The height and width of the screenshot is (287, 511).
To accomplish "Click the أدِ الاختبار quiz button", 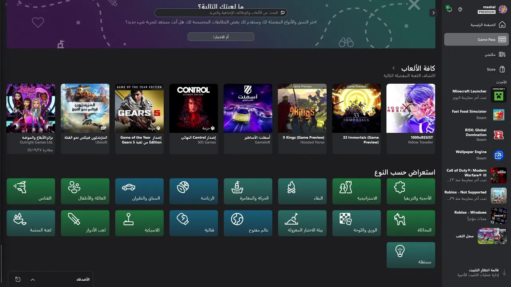I will coord(221,37).
